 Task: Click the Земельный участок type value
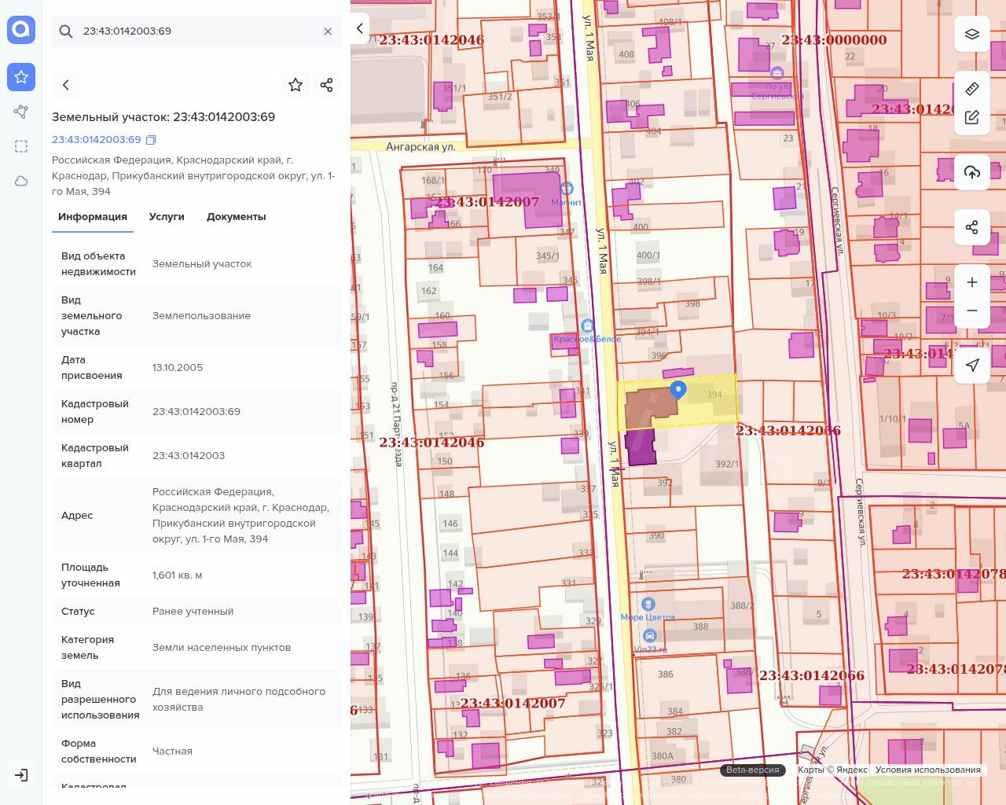point(202,263)
